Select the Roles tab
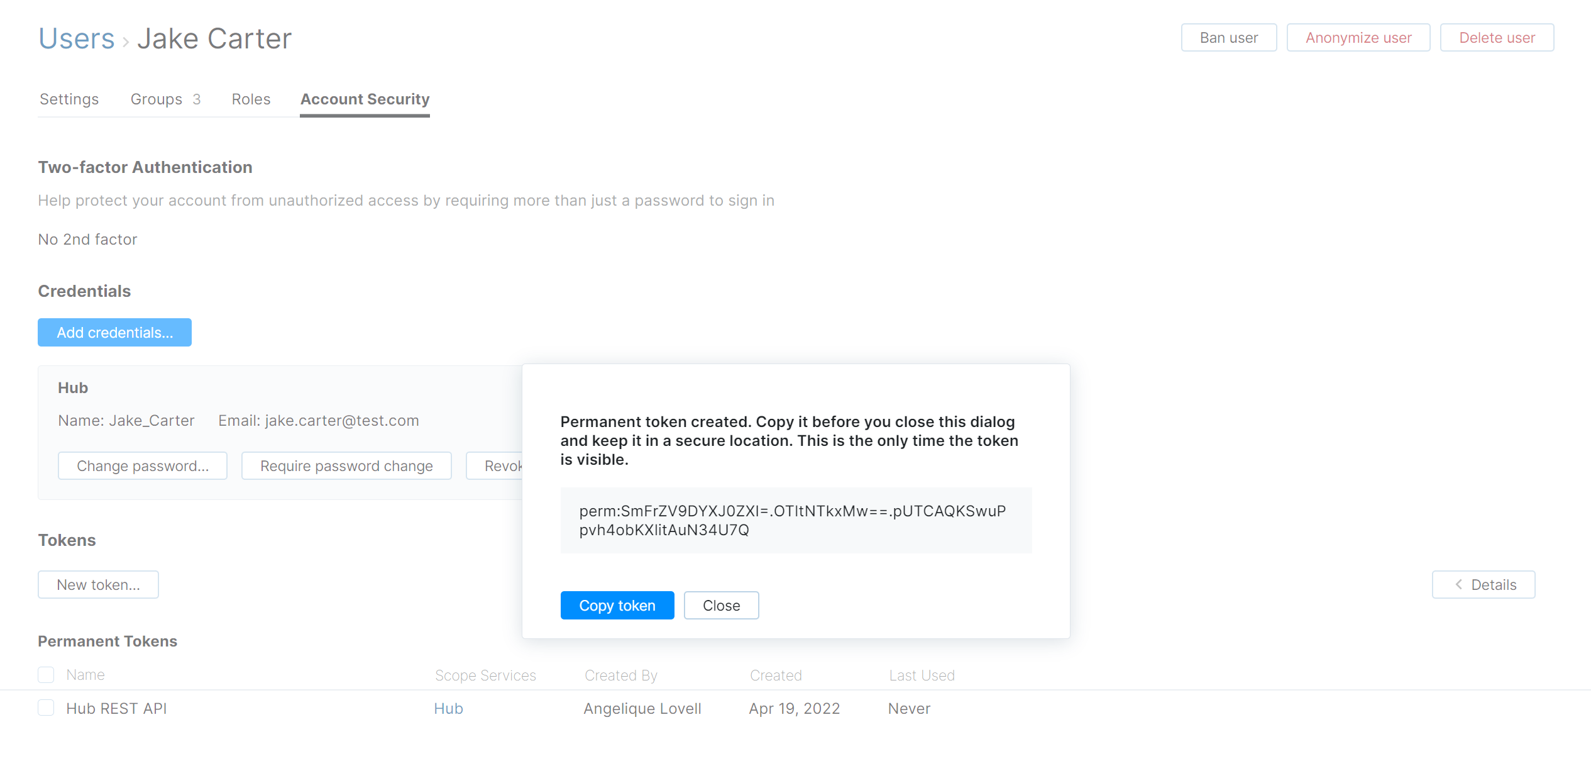This screenshot has height=766, width=1591. point(251,99)
